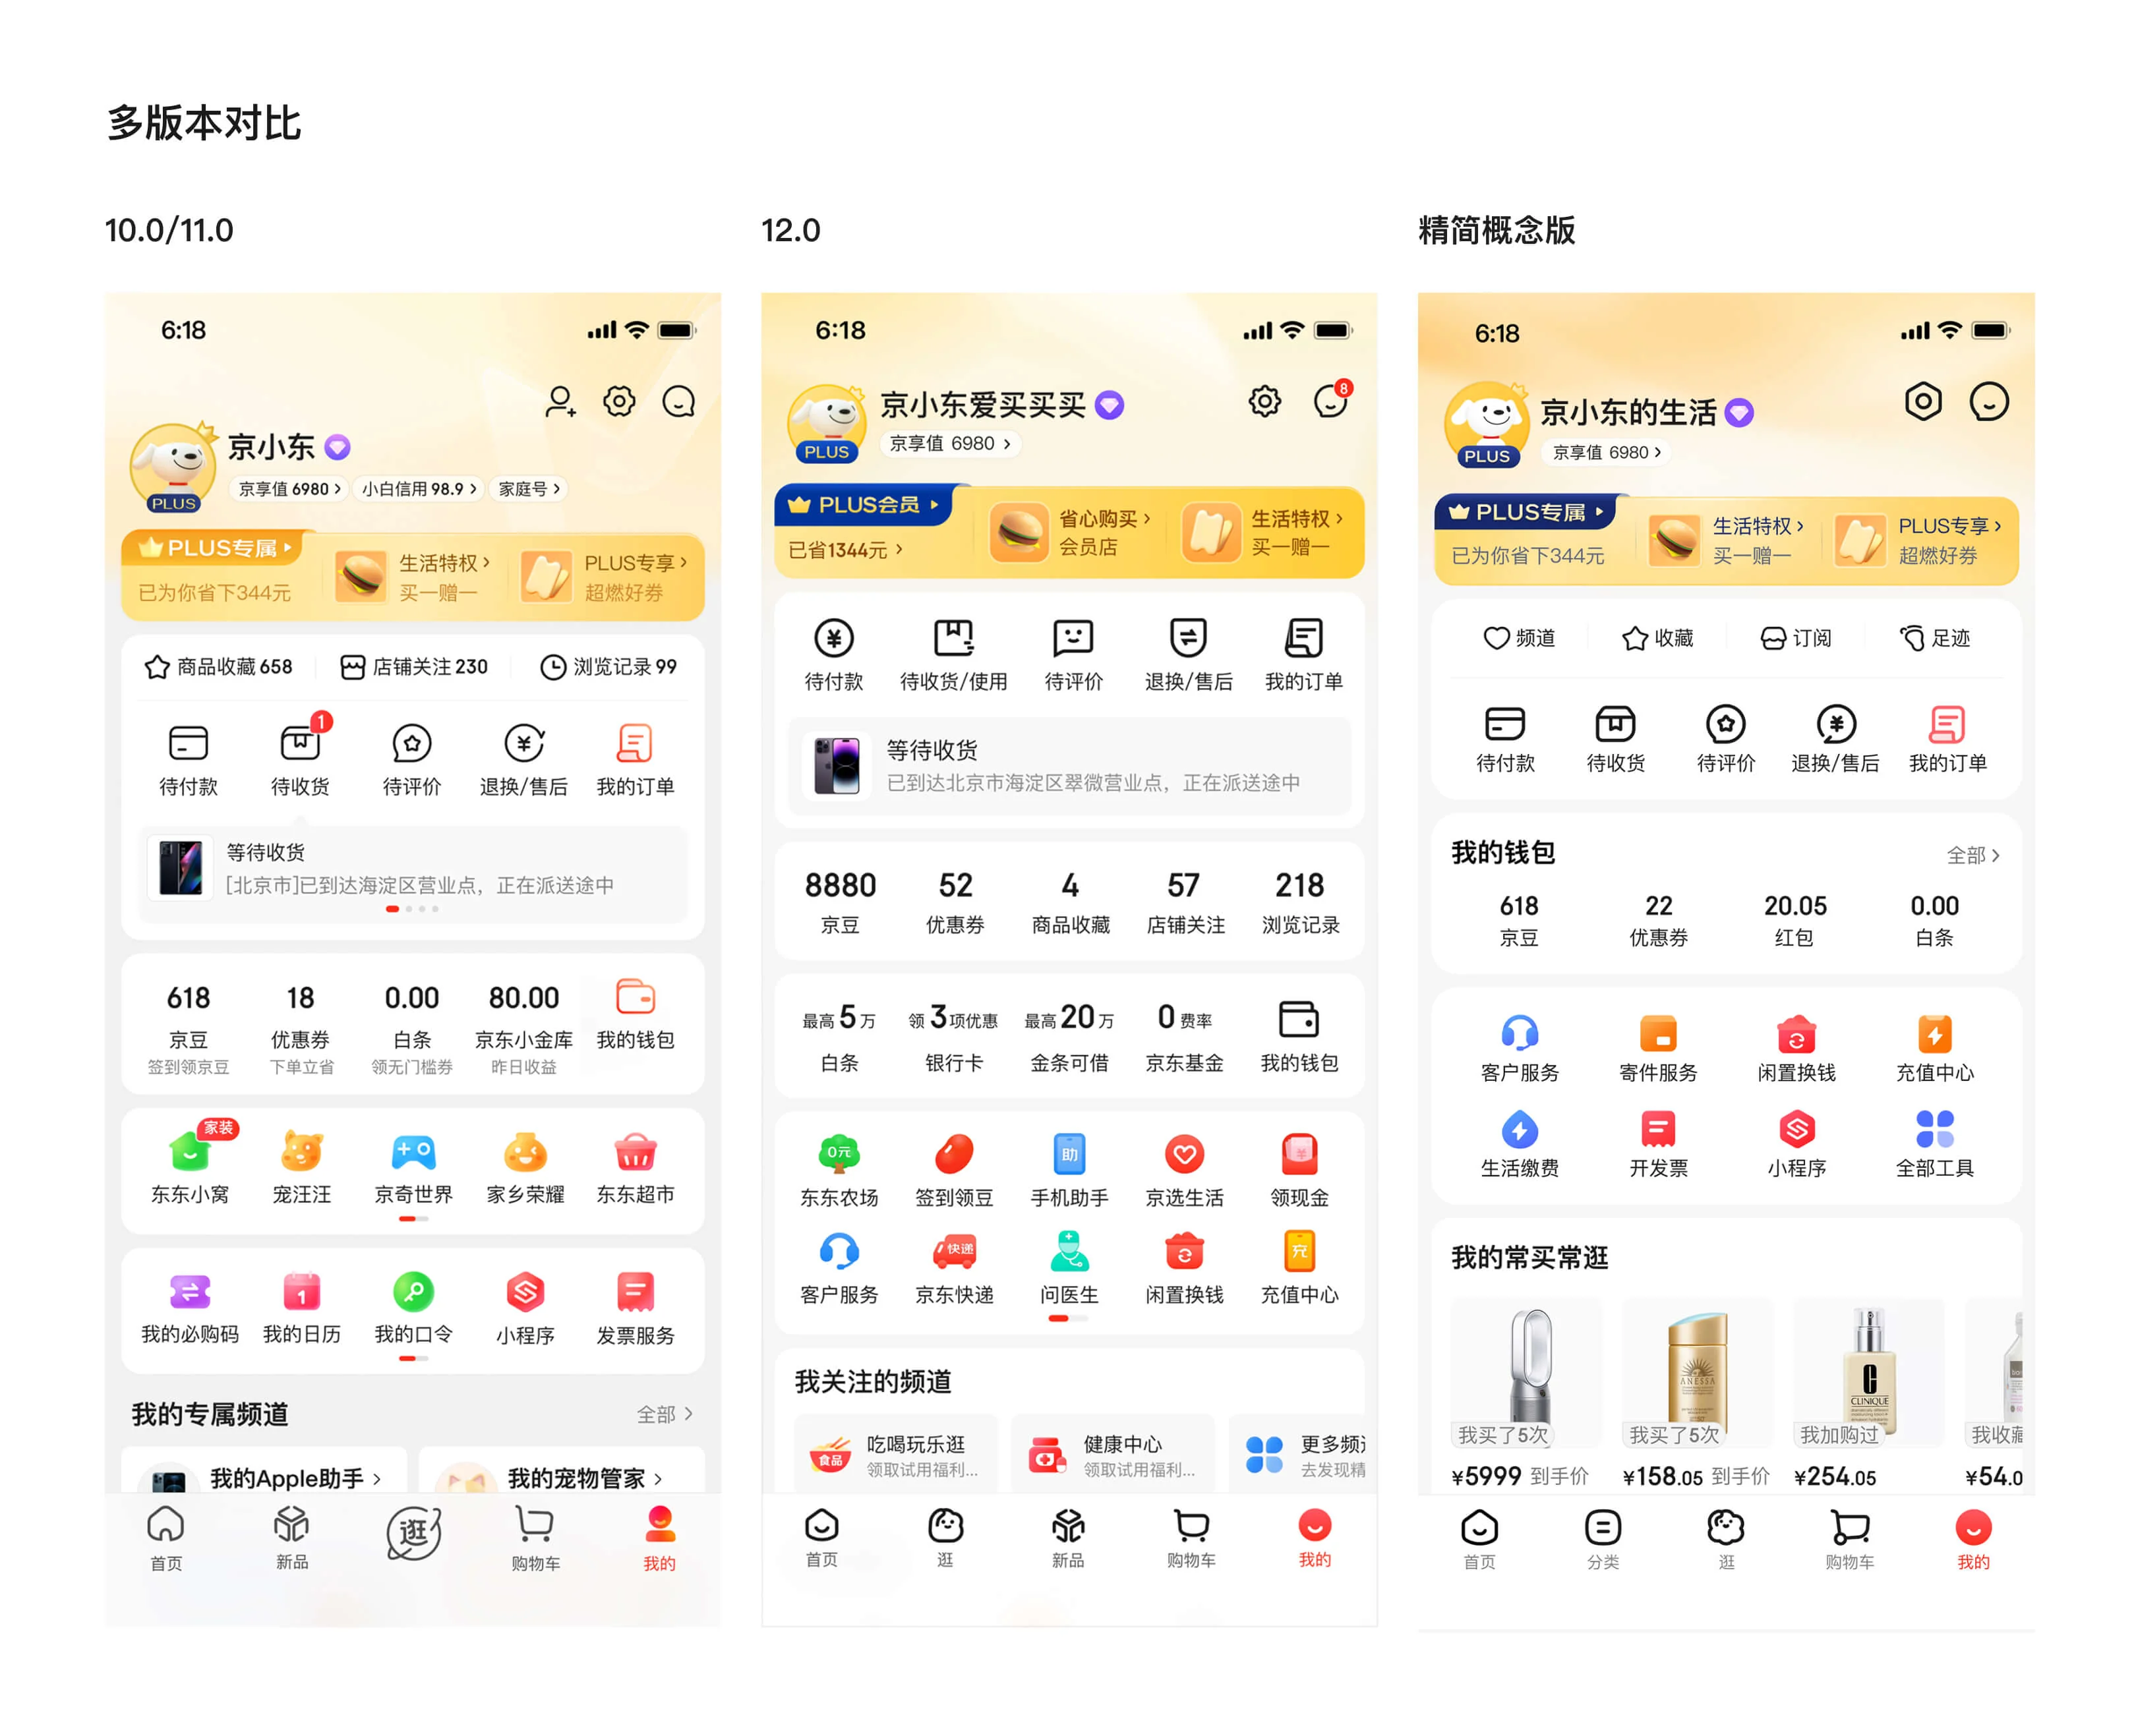Open 订阅 shortcut in concept version
2136x1736 pixels.
(x=1796, y=638)
